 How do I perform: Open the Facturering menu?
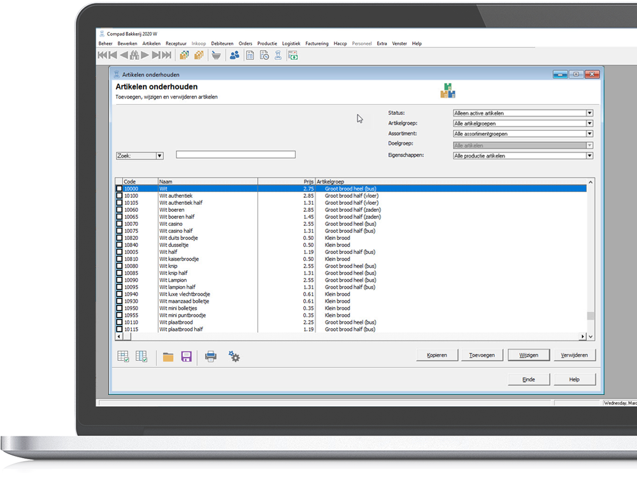coord(317,43)
